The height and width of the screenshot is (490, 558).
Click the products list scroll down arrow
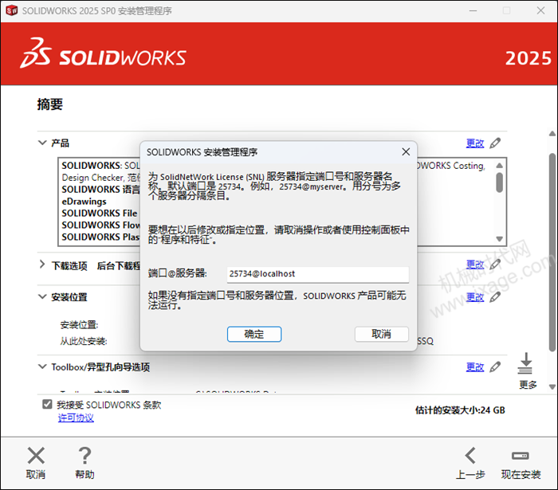click(500, 239)
